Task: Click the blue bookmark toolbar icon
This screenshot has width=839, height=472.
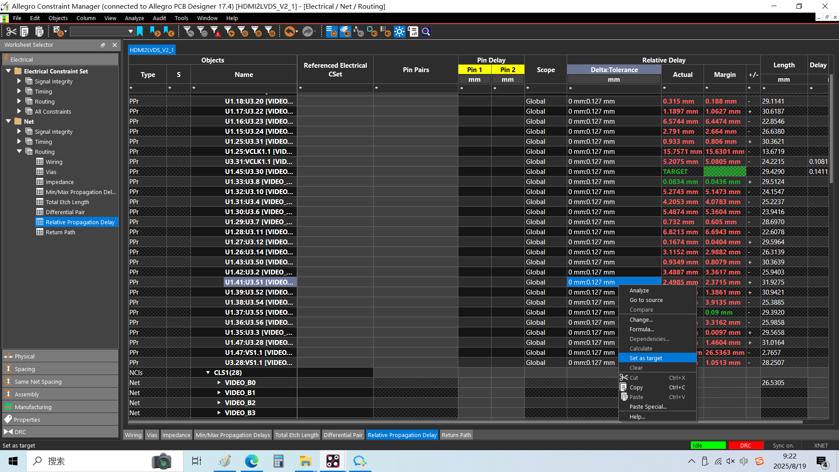Action: (140, 31)
